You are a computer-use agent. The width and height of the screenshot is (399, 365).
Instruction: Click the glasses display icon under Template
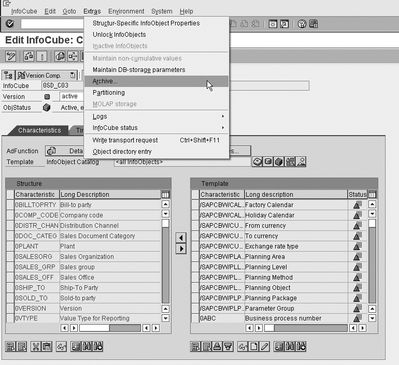(243, 347)
